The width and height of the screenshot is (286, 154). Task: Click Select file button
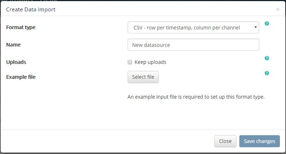point(143,77)
